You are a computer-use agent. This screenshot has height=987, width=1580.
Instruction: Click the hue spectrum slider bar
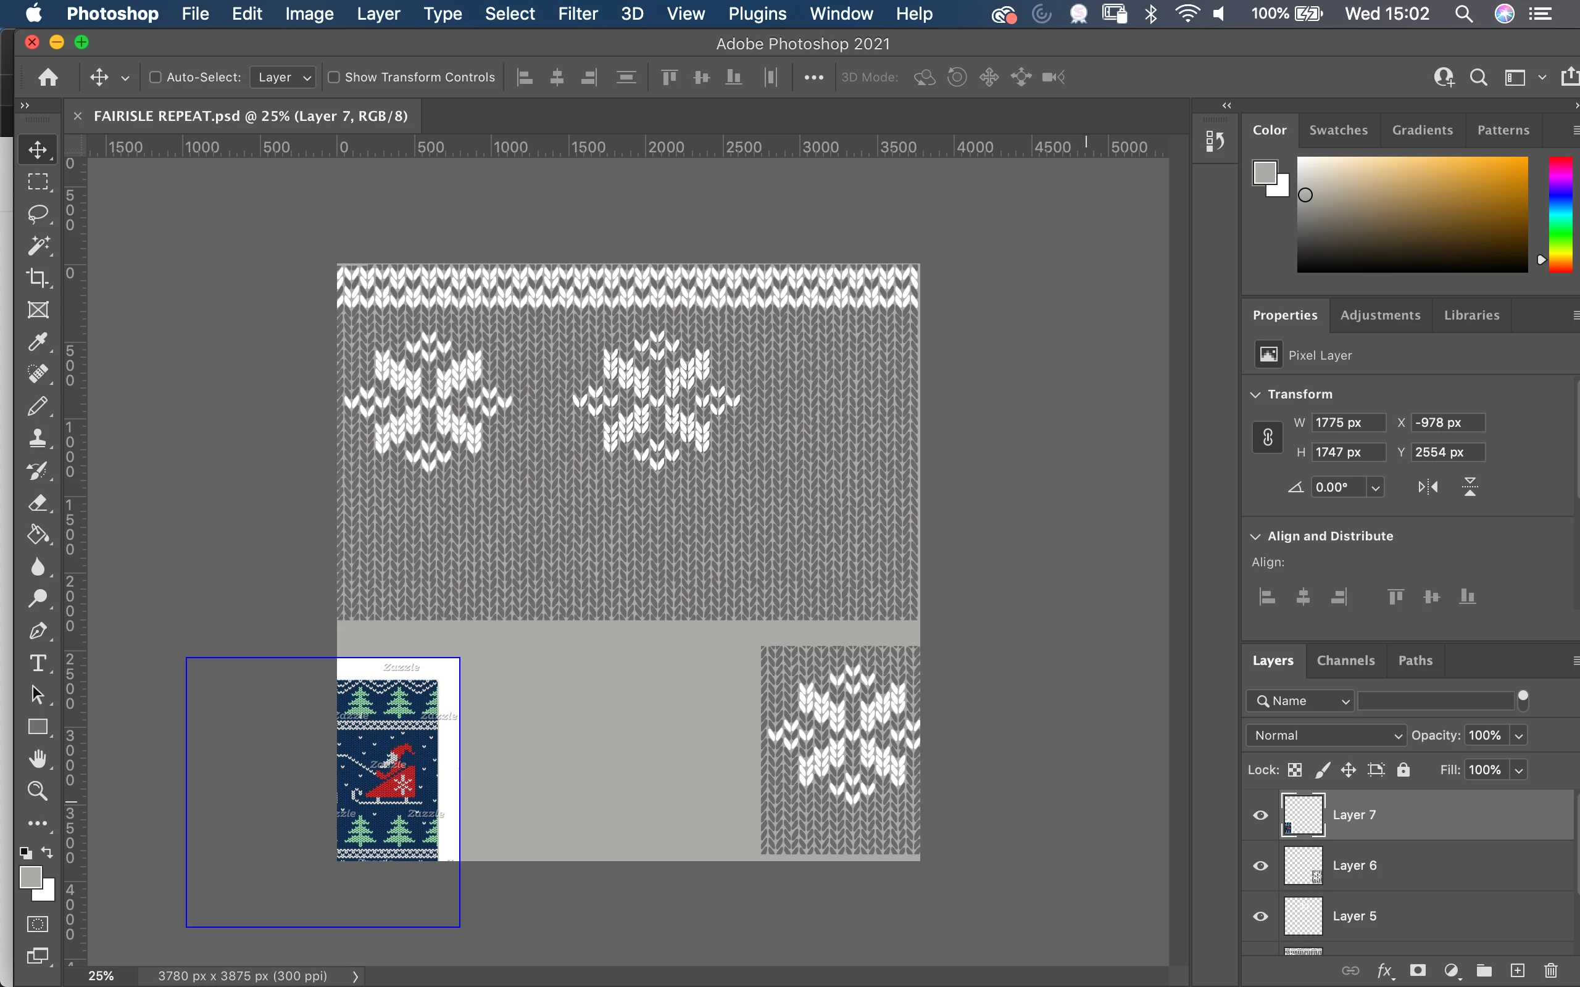(x=1560, y=214)
